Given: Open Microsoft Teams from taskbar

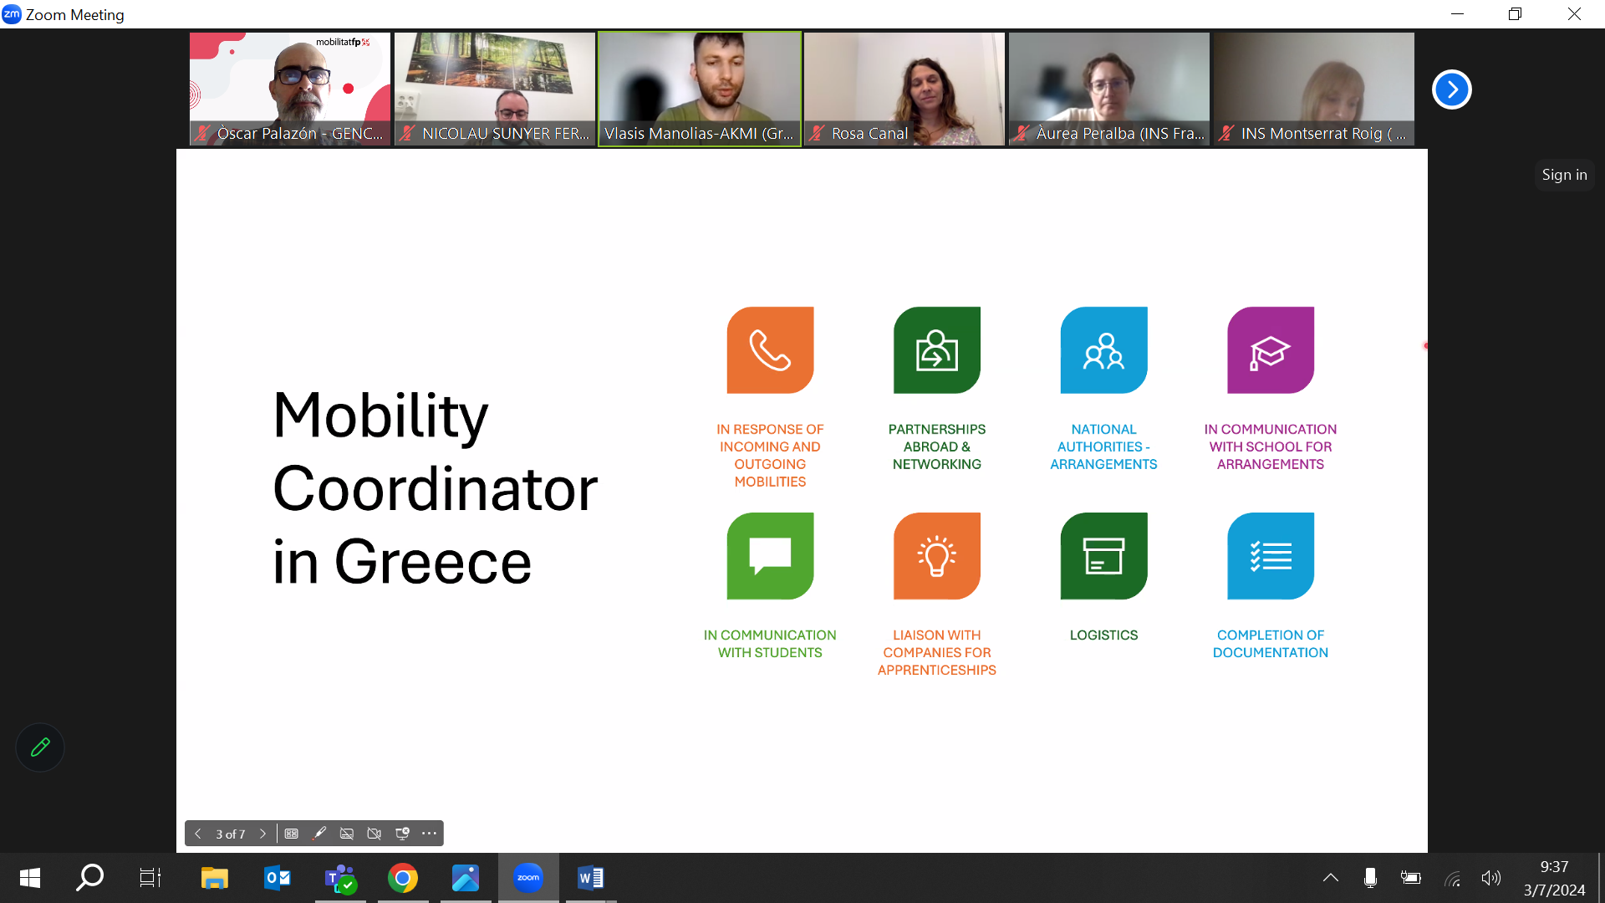Looking at the screenshot, I should coord(340,878).
